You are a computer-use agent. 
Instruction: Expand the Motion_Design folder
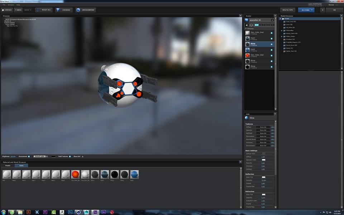(x=282, y=36)
